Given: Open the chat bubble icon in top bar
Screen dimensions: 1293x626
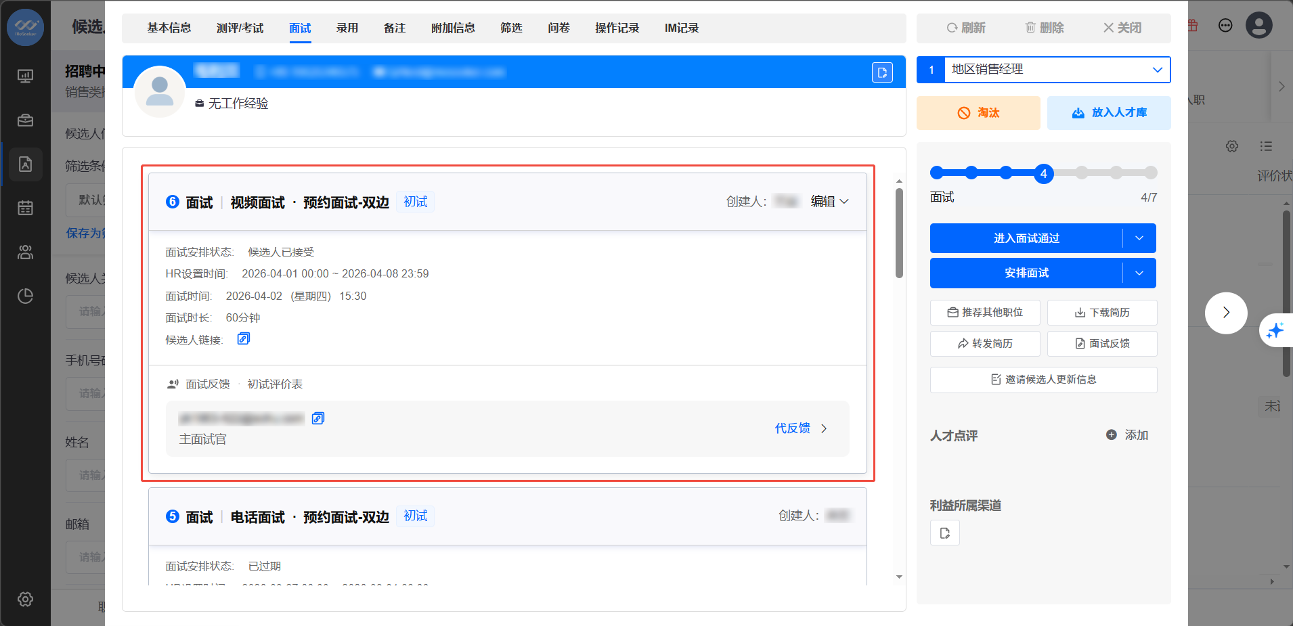Looking at the screenshot, I should [1225, 26].
